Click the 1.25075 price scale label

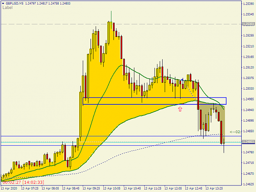click(249, 78)
